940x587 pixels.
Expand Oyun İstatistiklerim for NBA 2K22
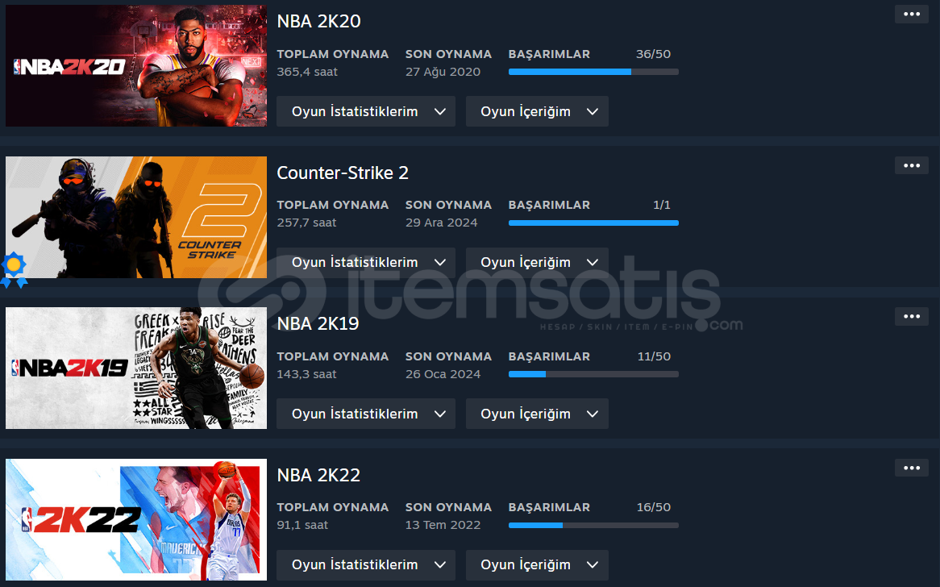pos(366,564)
